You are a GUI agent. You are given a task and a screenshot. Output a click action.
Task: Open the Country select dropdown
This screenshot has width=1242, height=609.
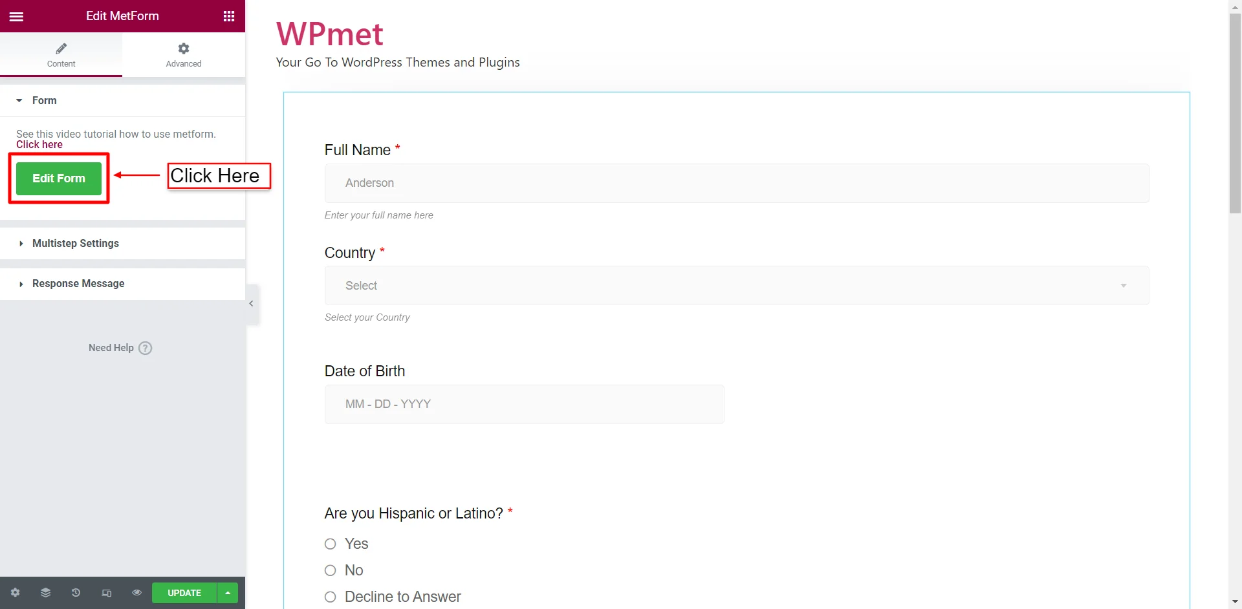736,286
